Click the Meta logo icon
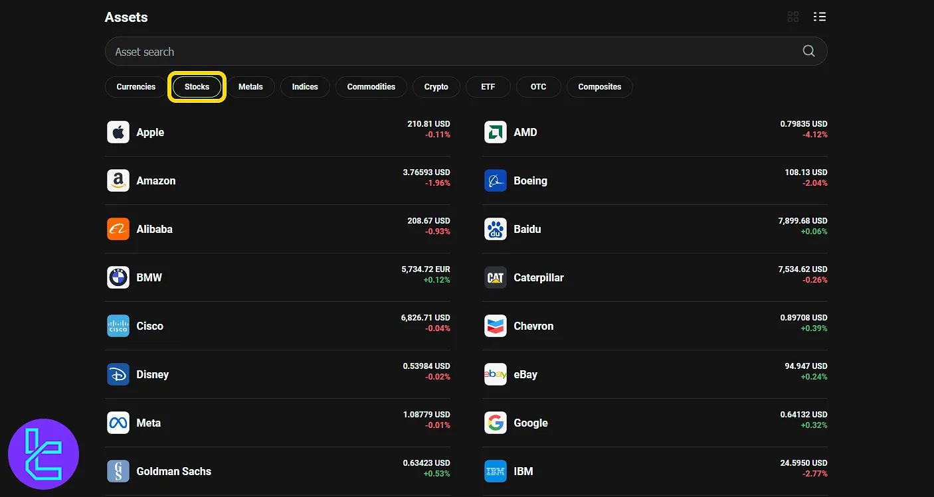 [x=118, y=423]
